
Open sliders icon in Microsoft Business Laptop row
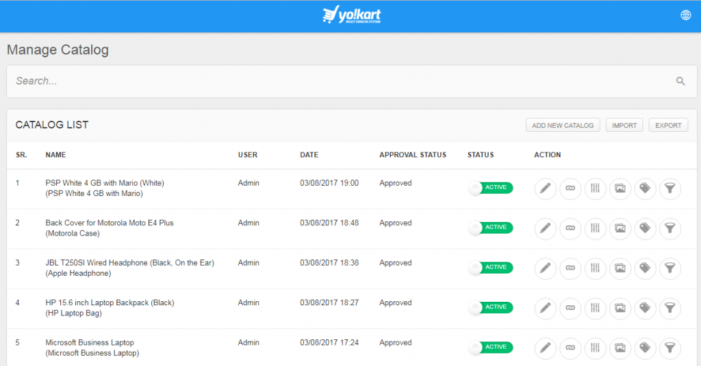pyautogui.click(x=595, y=348)
